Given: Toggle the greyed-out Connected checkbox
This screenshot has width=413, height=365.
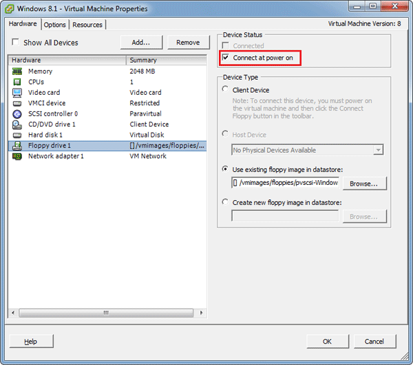Looking at the screenshot, I should point(226,45).
